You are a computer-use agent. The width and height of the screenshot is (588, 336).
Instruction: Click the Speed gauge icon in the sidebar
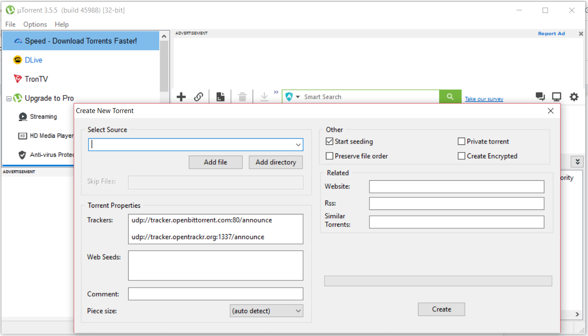18,41
